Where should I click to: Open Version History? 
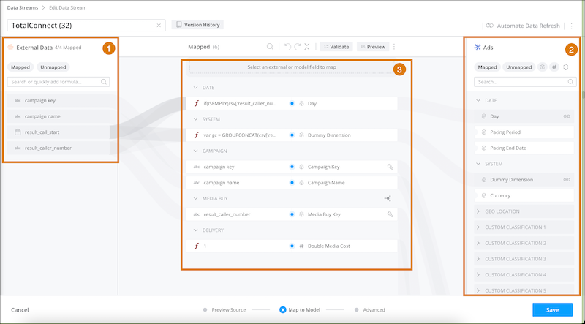(197, 25)
